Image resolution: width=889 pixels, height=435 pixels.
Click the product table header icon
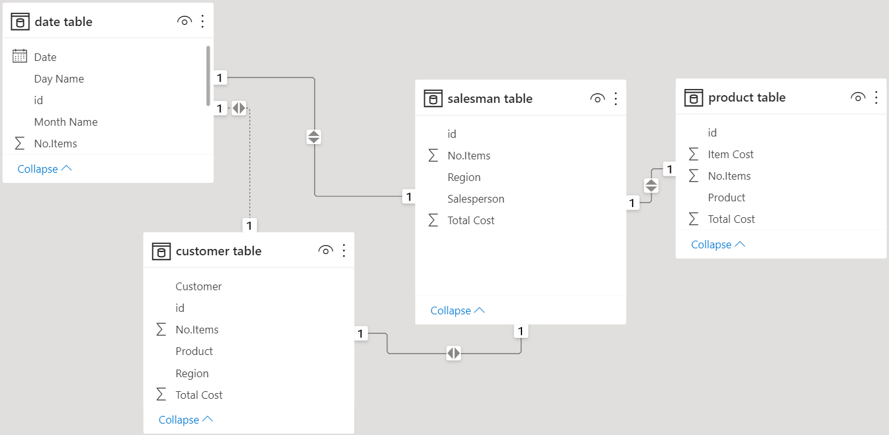point(693,97)
